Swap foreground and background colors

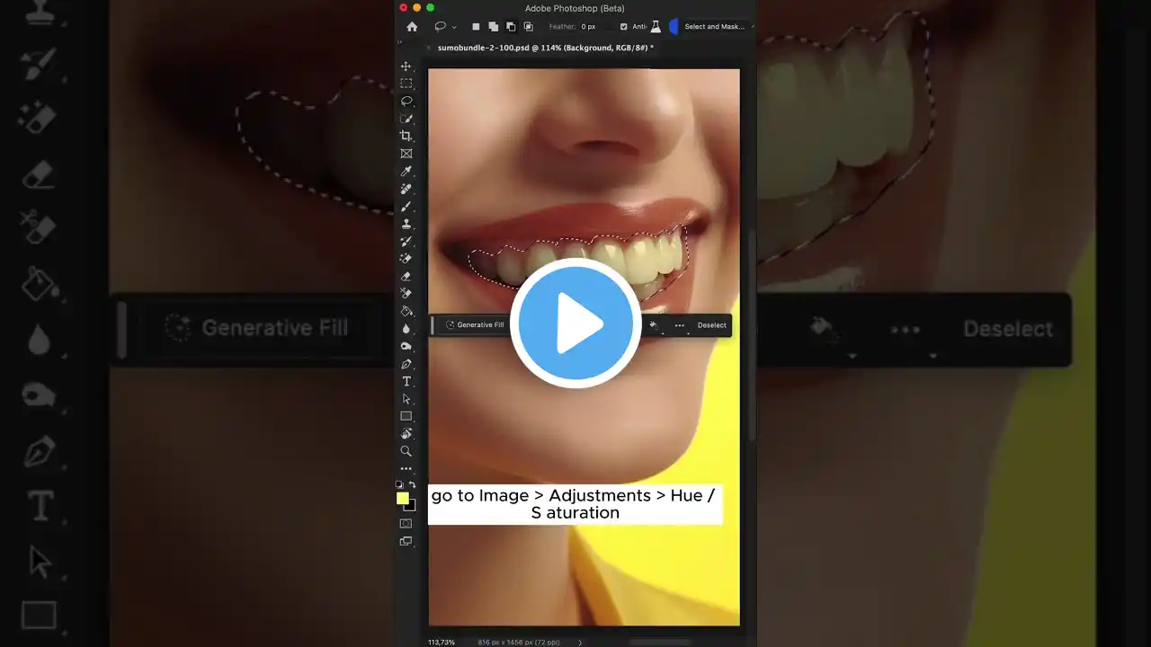point(412,484)
